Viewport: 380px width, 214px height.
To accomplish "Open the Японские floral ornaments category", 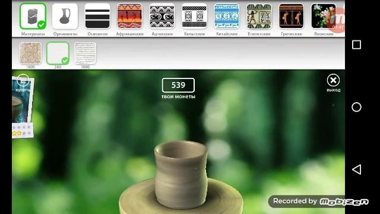I will pos(324,16).
